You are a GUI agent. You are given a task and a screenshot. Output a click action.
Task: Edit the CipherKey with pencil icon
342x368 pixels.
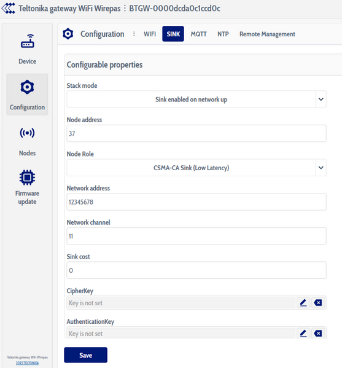[303, 302]
